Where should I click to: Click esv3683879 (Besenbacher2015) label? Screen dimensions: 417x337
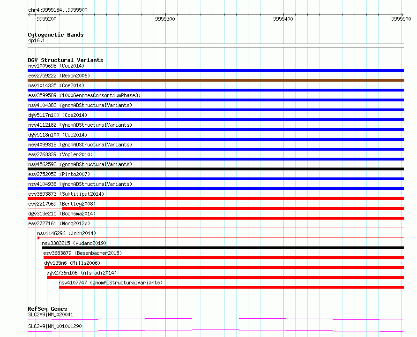[x=82, y=253]
